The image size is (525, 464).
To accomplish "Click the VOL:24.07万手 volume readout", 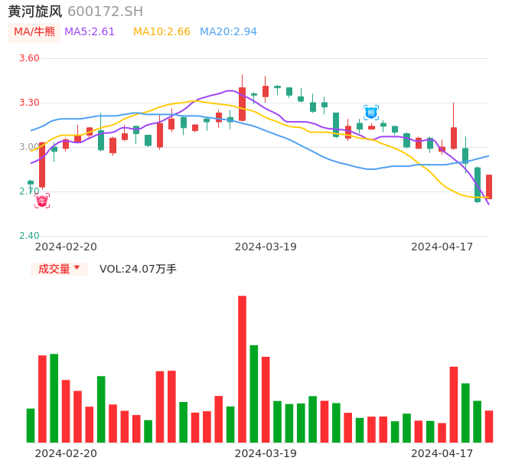I will click(138, 269).
